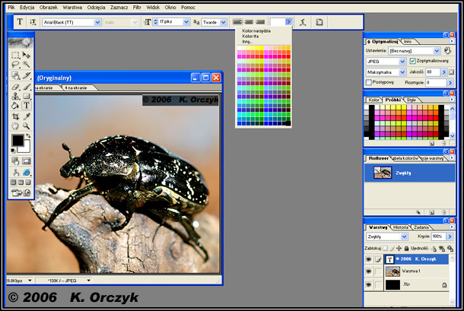
Task: Click the black foreground color swatch
Action: [x=17, y=140]
